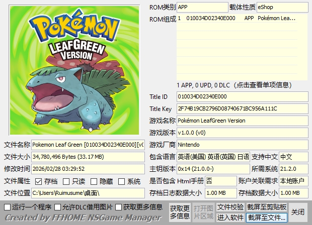The width and height of the screenshot is (312, 225).
Task: Click the Title ID field
Action: tap(242, 96)
